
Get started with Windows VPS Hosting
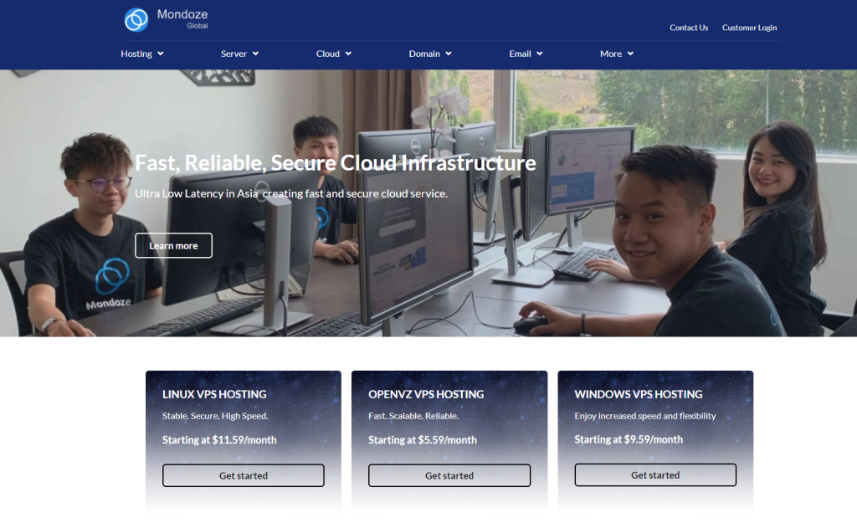[655, 475]
